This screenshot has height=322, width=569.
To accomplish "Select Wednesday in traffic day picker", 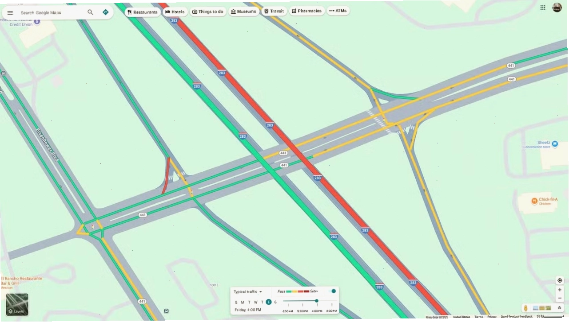I will [256, 302].
